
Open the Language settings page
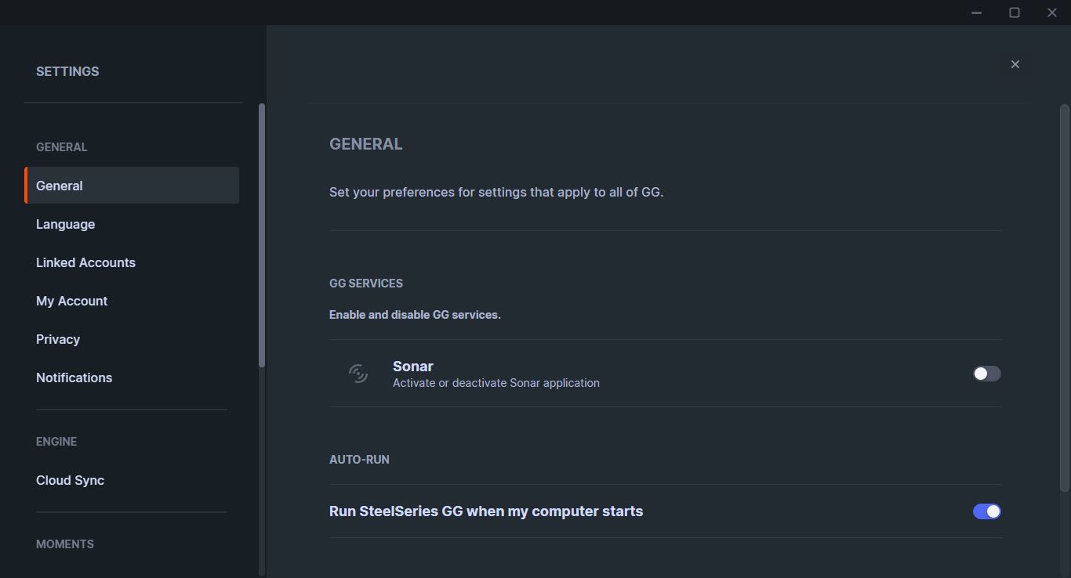[132, 224]
